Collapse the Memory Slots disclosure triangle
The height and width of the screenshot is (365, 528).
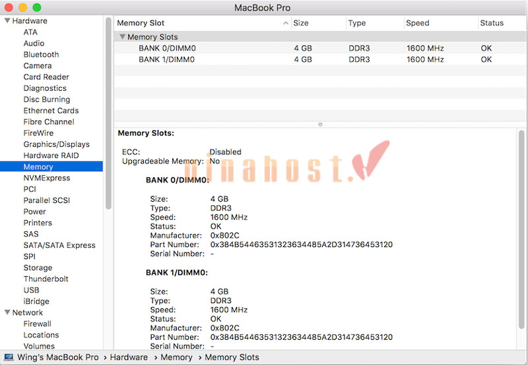click(123, 37)
